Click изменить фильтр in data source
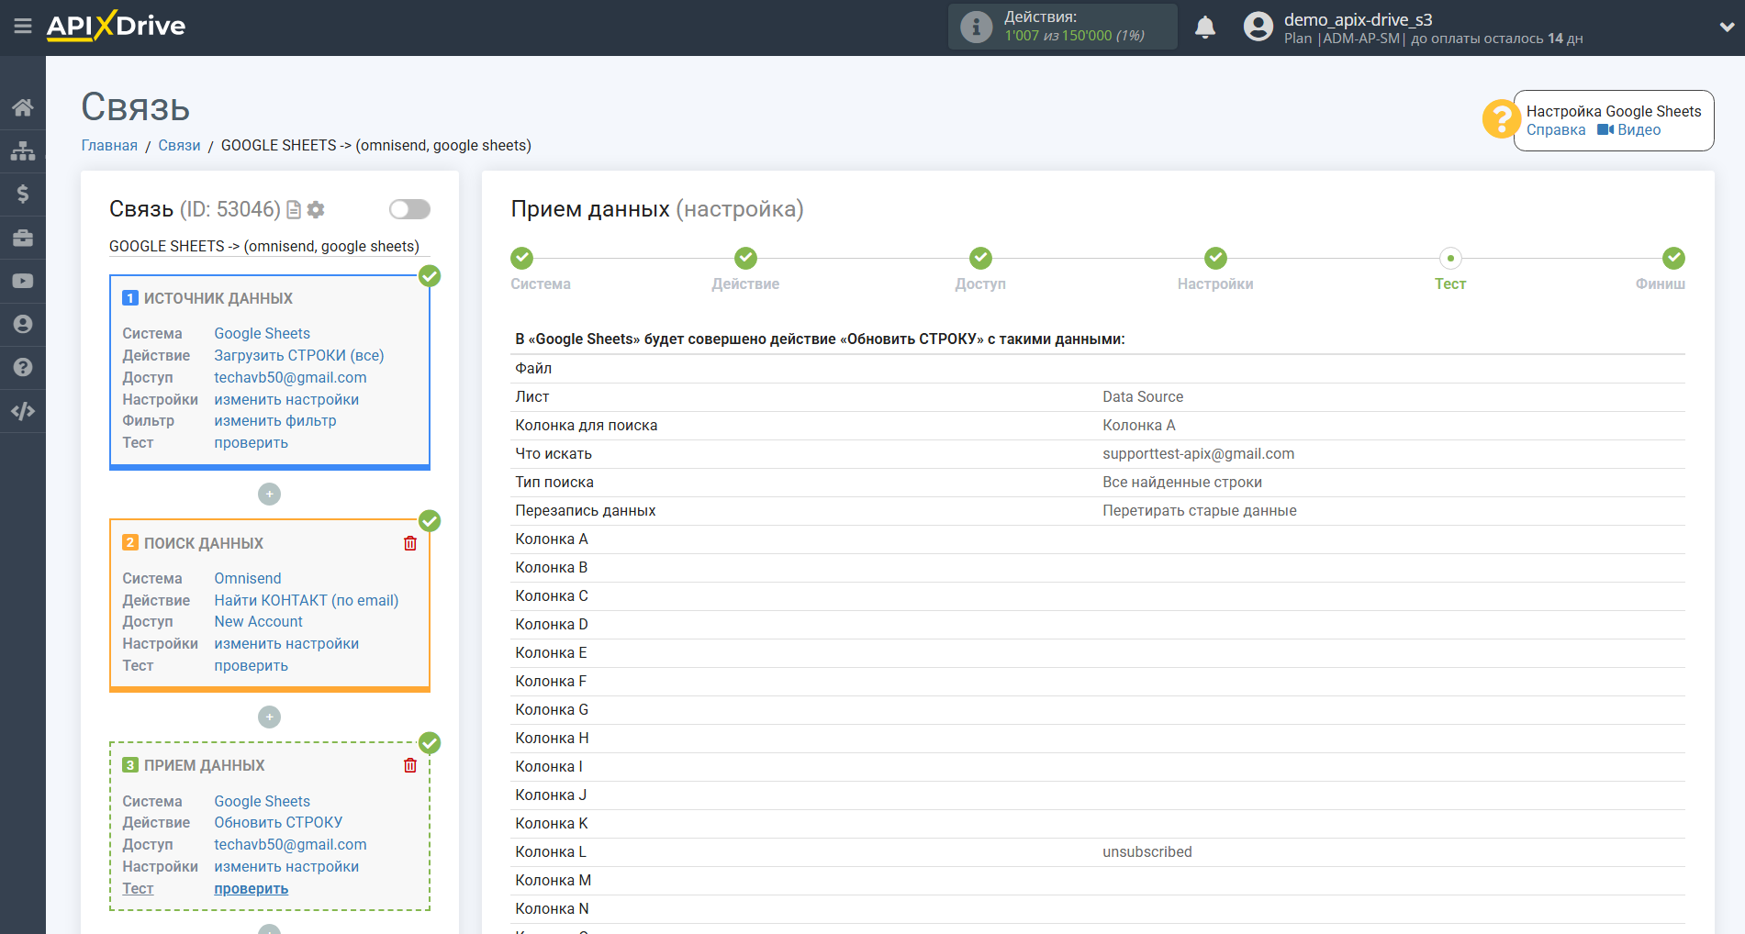Screen dimensions: 1745x934 tap(275, 421)
